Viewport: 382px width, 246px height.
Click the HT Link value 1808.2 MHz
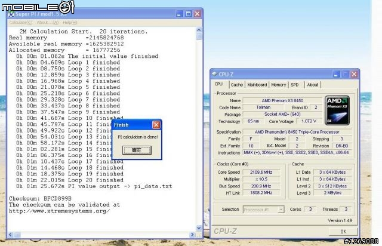pyautogui.click(x=261, y=193)
